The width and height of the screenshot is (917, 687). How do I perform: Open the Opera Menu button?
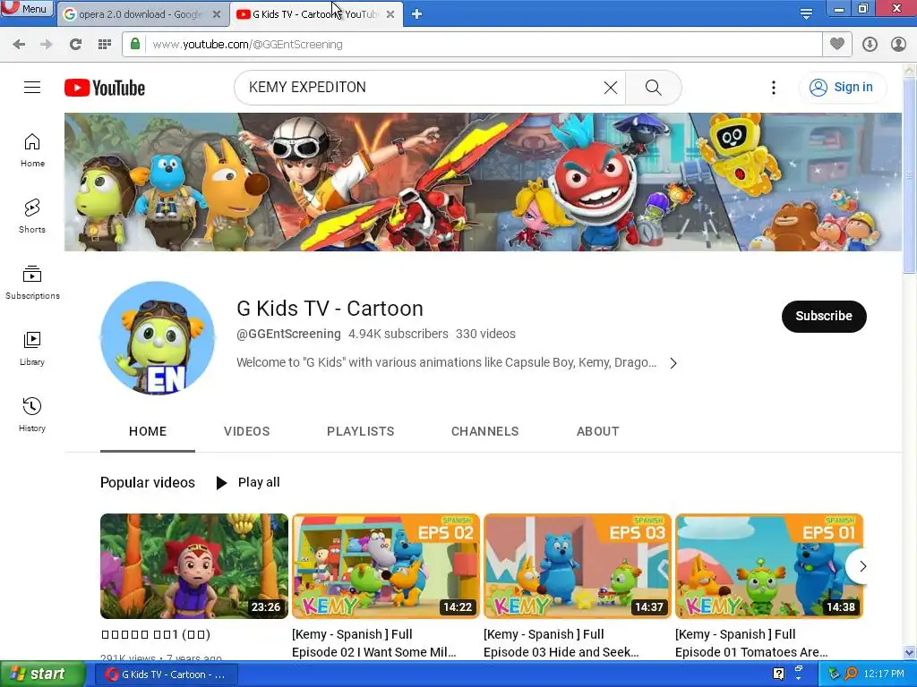(26, 9)
